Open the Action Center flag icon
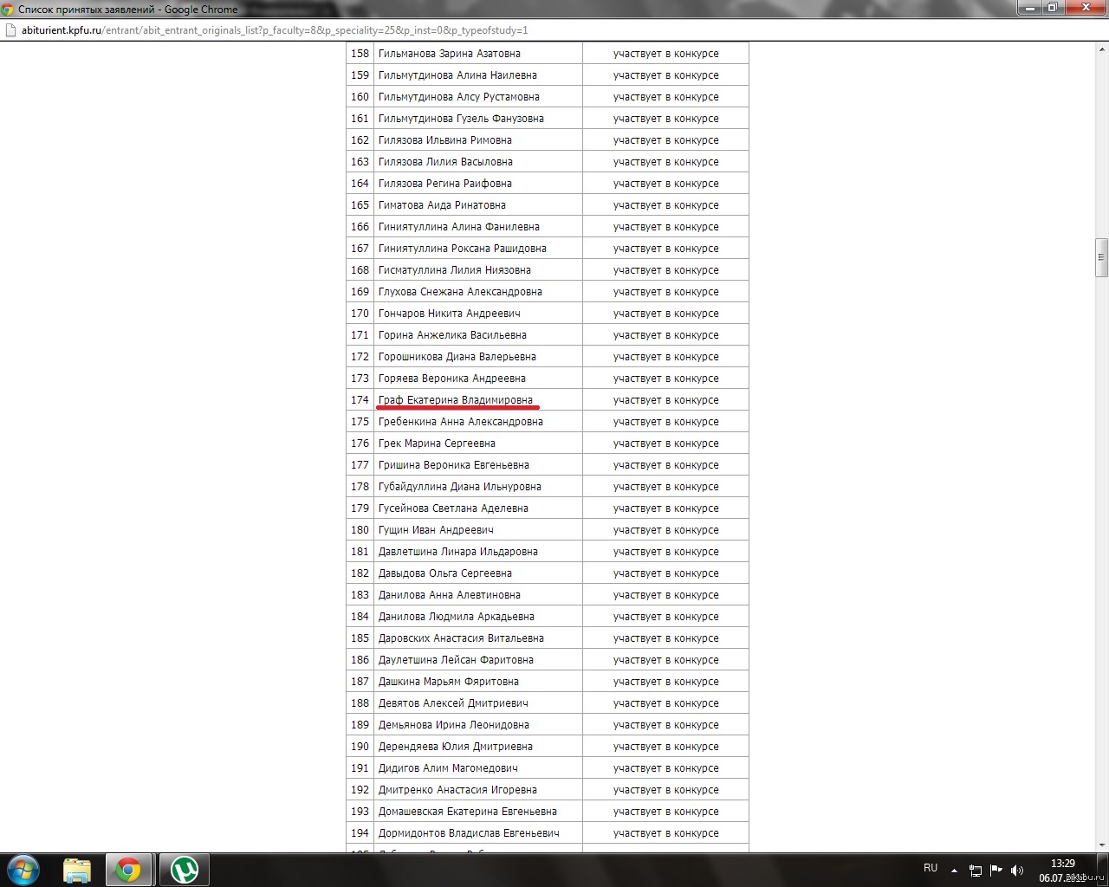This screenshot has height=887, width=1109. (x=996, y=871)
